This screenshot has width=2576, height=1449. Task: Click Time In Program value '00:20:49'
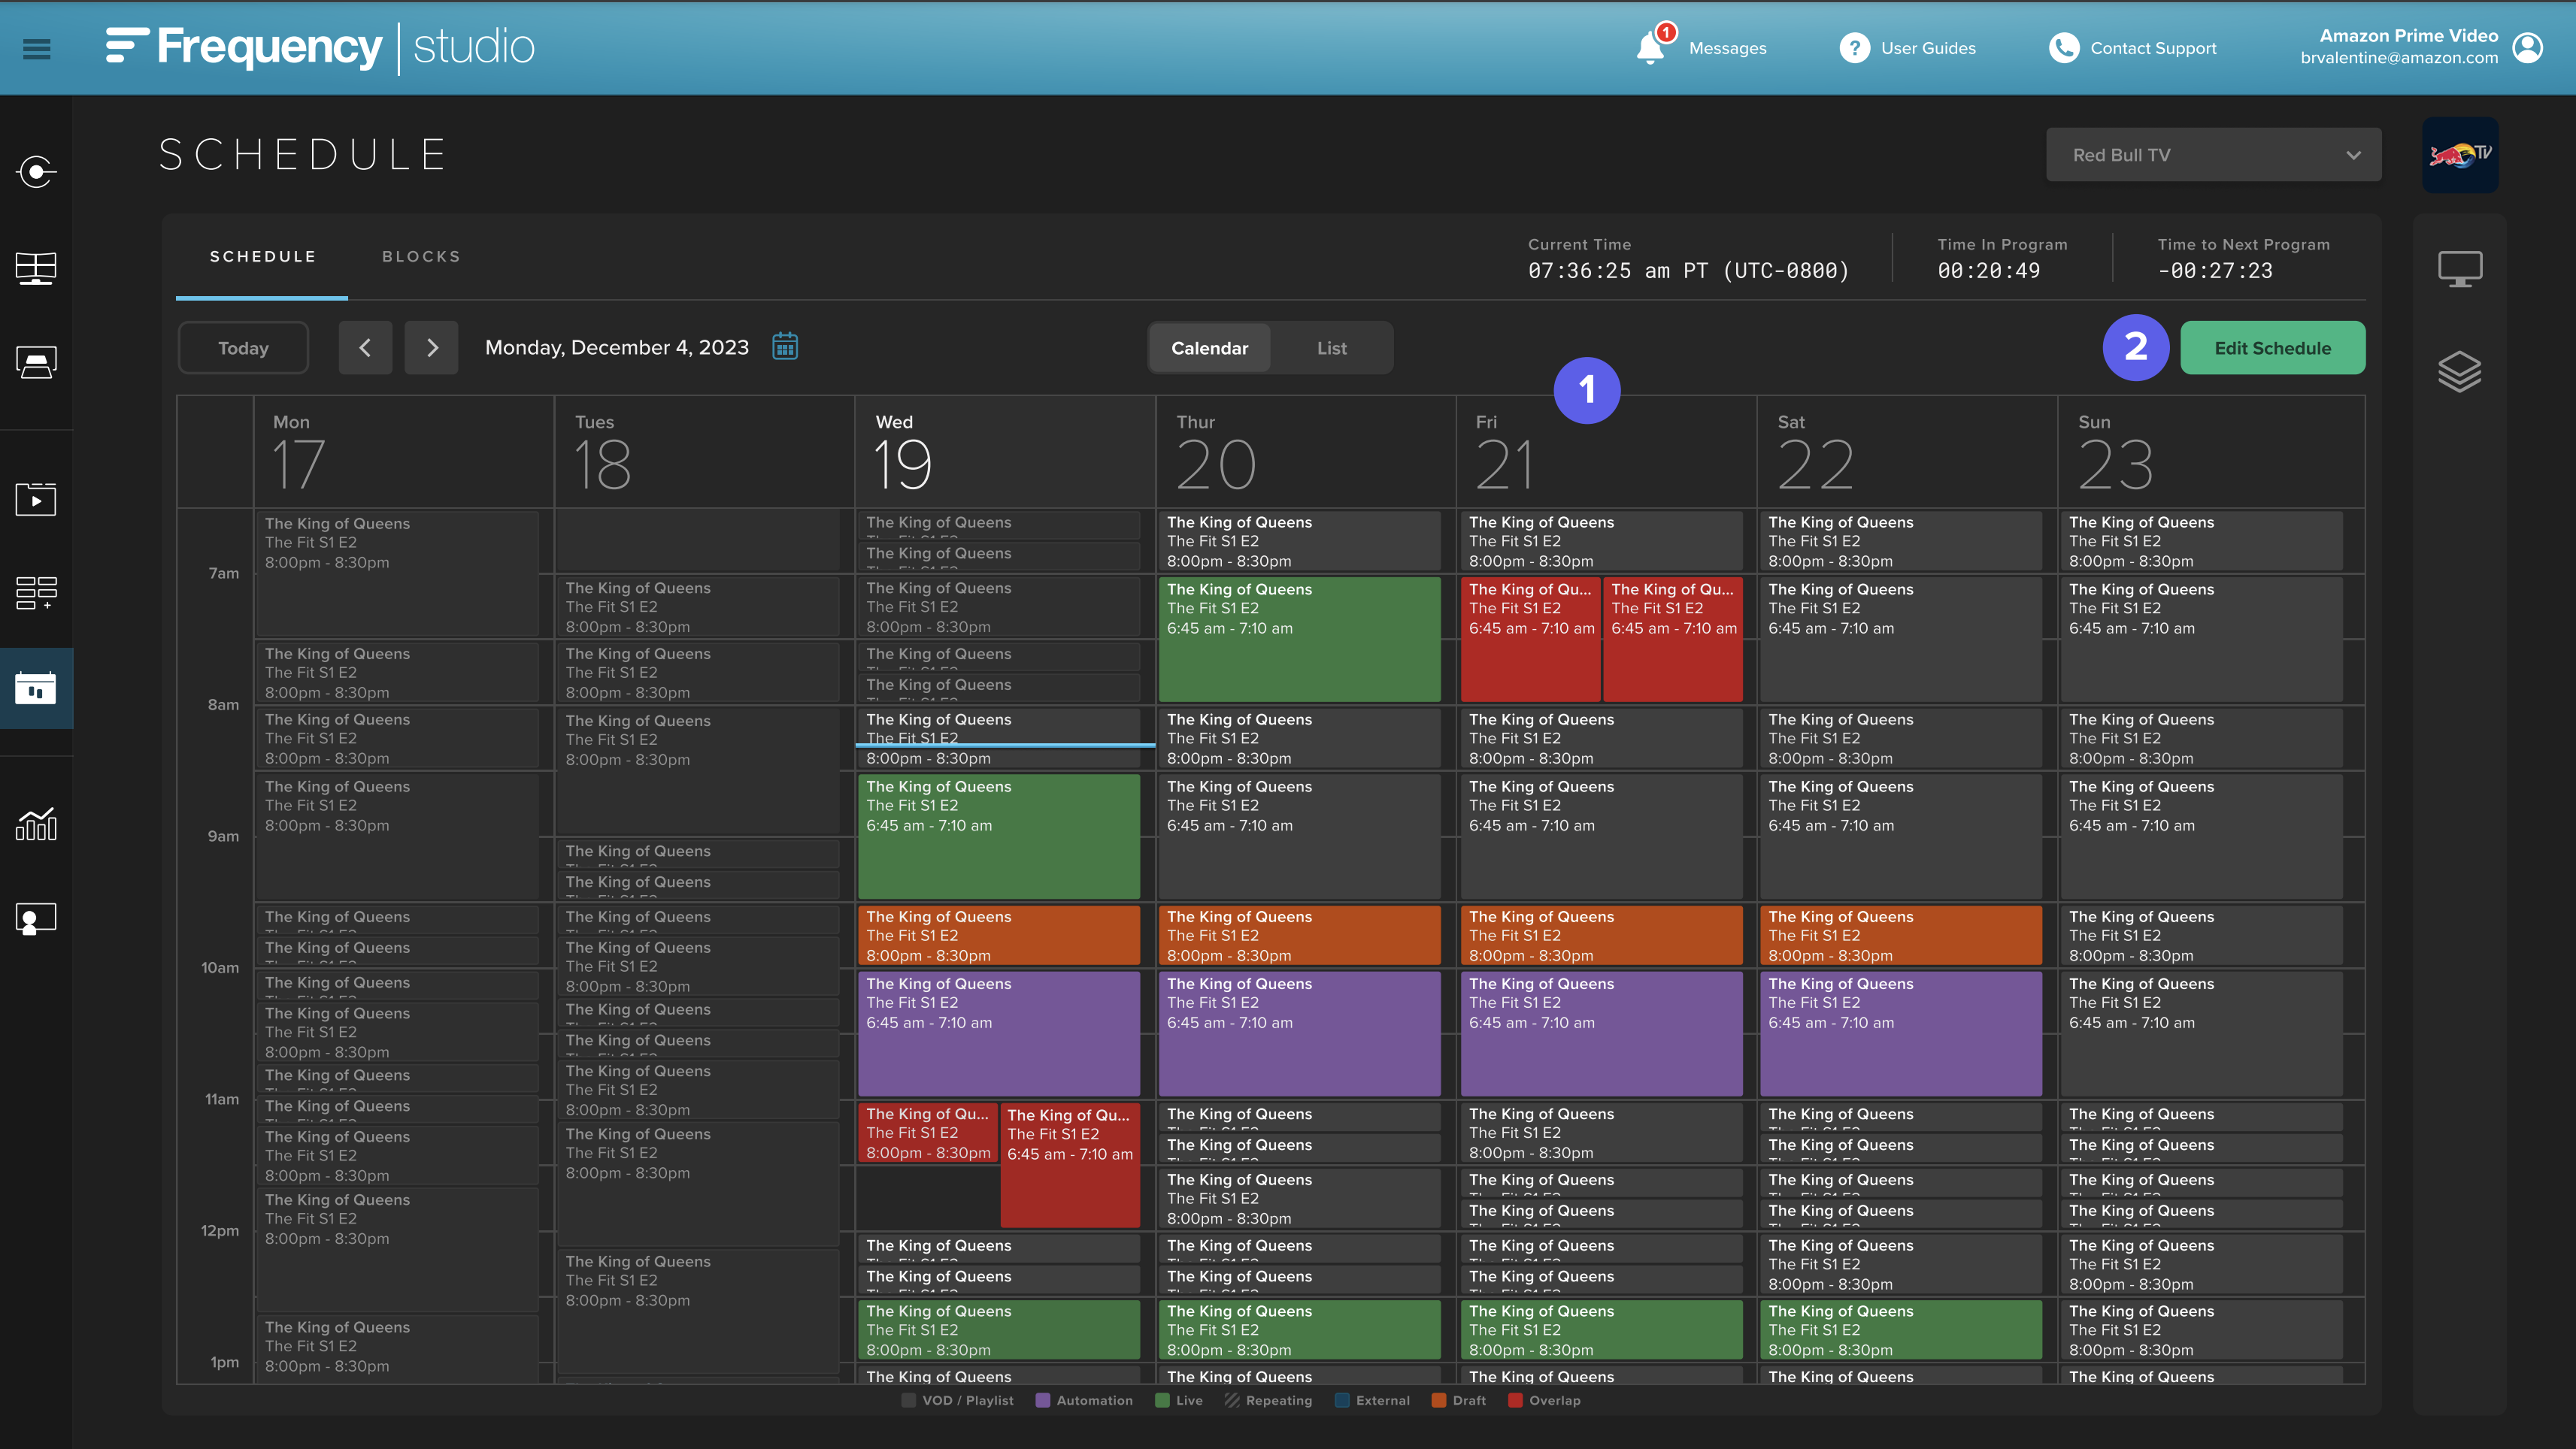[1988, 271]
